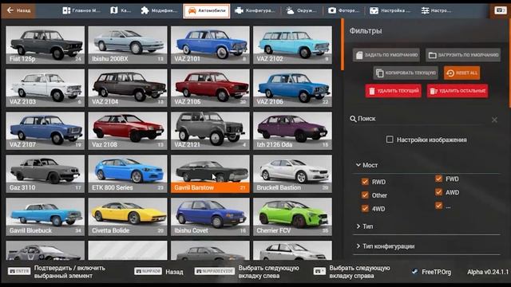
Task: Click the top-right corner controller icon
Action: [x=500, y=10]
